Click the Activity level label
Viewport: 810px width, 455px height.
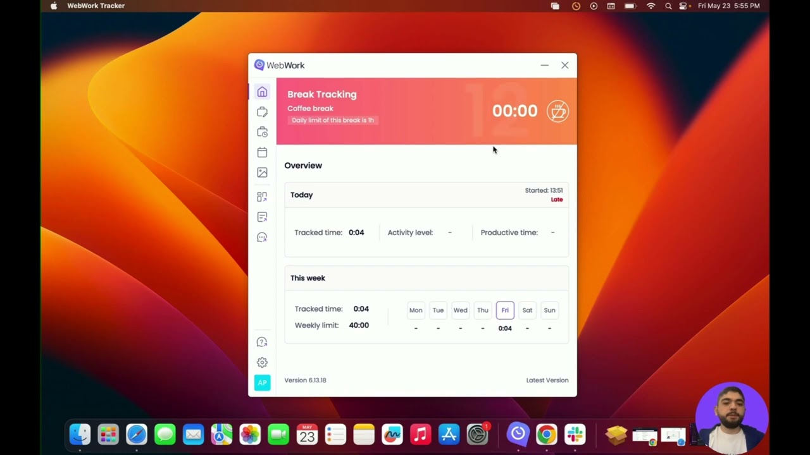point(410,233)
